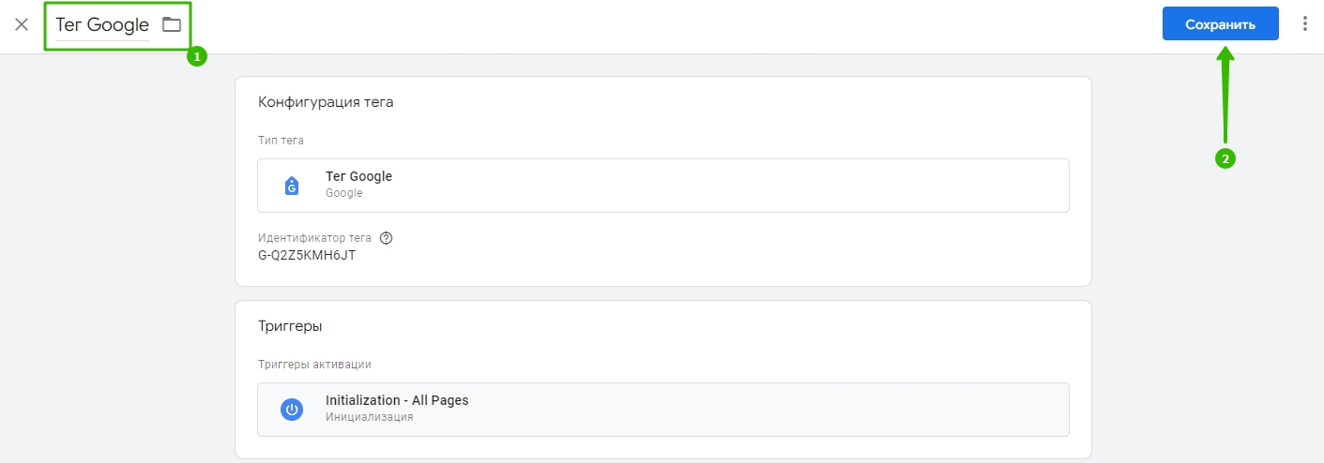The image size is (1324, 463).
Task: Click the green annotation badge number 1
Action: pos(196,57)
